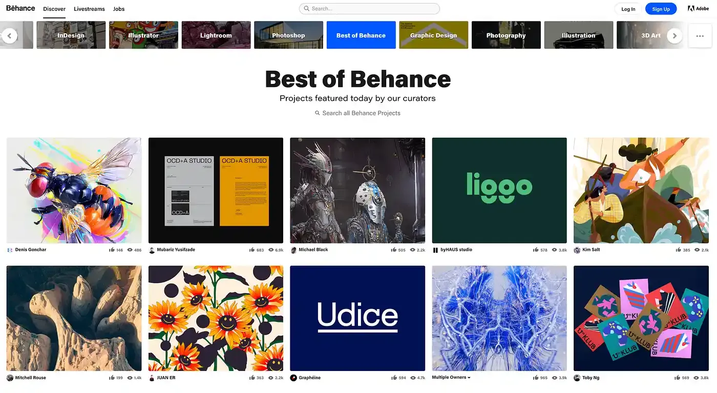
Task: Open the Discover tab
Action: tap(54, 9)
